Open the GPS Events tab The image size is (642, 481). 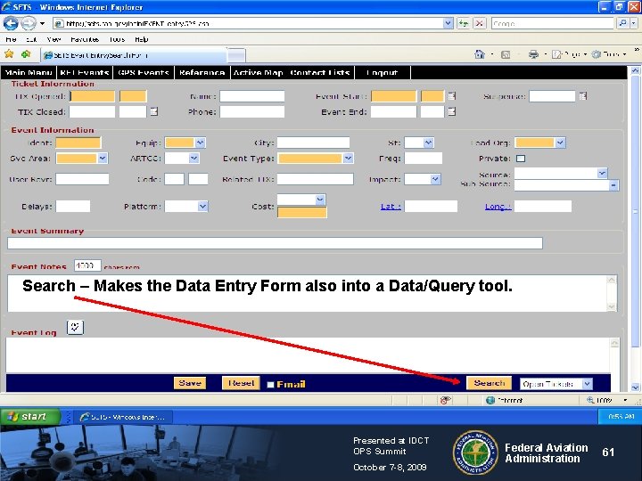[x=144, y=72]
